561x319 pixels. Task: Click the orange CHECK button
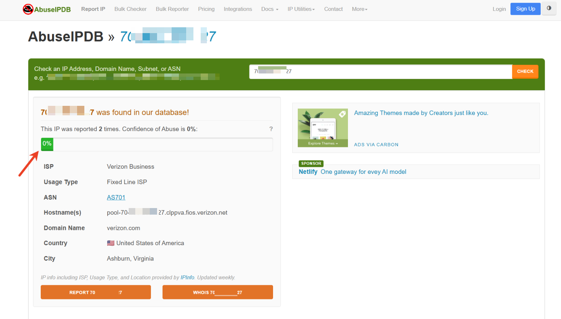click(x=525, y=72)
